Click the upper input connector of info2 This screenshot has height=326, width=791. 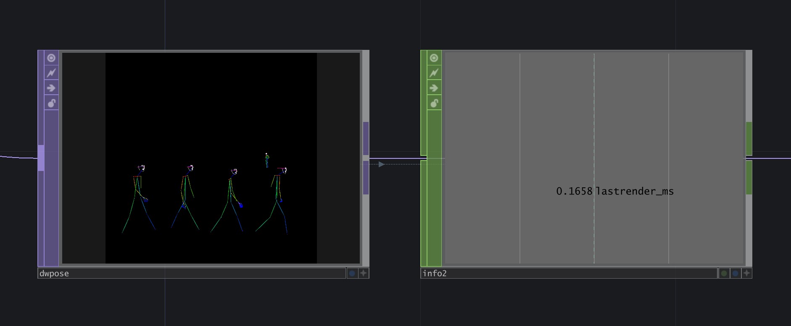424,103
